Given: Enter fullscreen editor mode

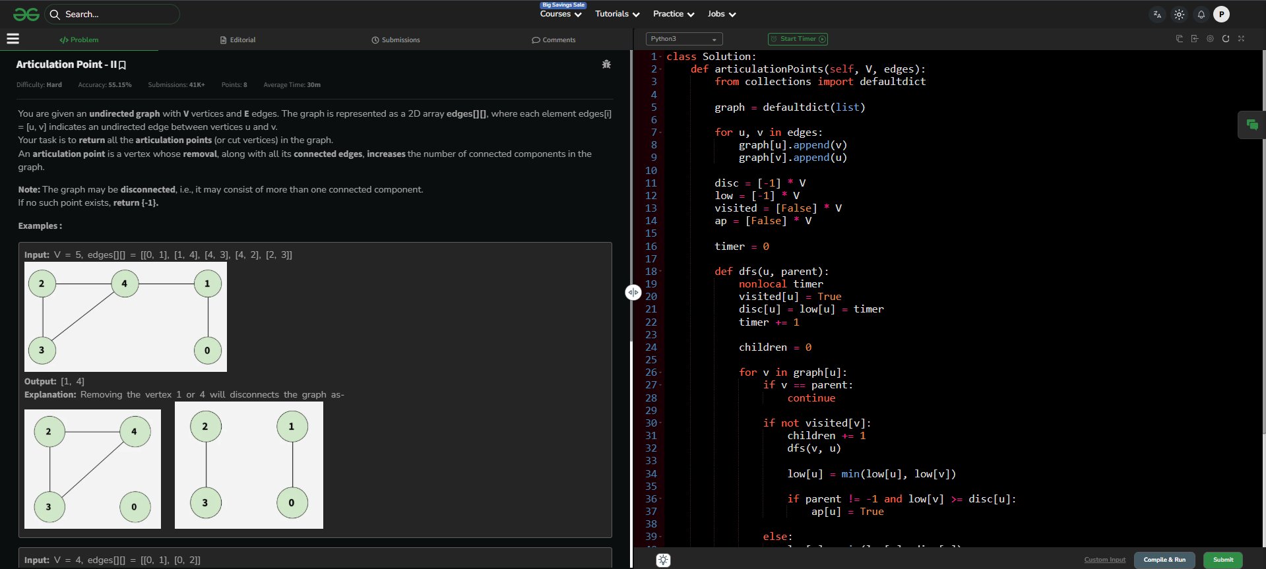Looking at the screenshot, I should [x=1241, y=39].
